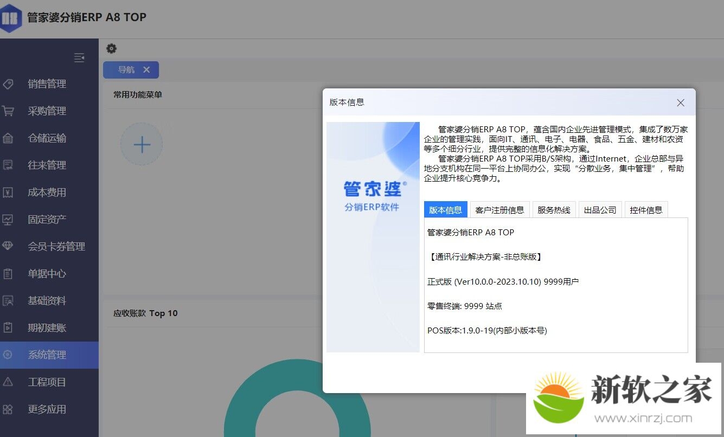Open 单据中心 menu in sidebar
Viewport: 724px width, 437px height.
click(49, 274)
